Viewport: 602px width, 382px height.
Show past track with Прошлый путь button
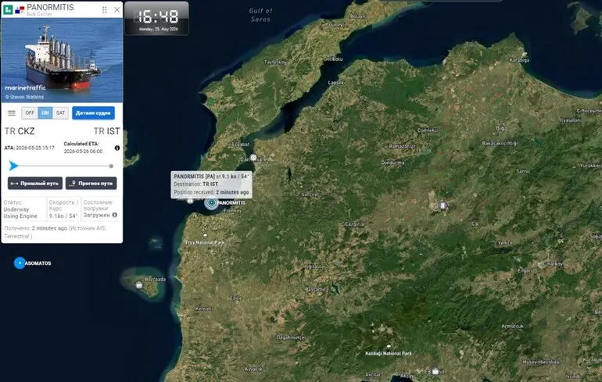35,184
